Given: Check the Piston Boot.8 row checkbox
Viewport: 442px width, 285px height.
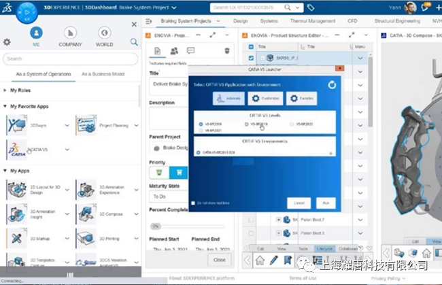Looking at the screenshot, I should click(251, 233).
